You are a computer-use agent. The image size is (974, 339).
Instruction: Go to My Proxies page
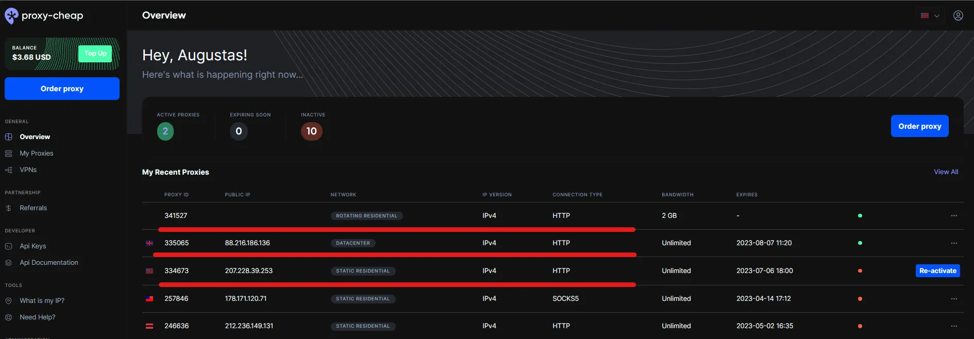coord(36,154)
